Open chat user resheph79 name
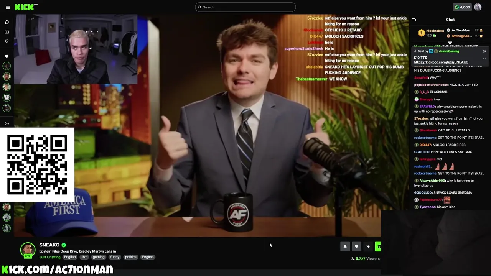491x276 pixels. (x=422, y=166)
